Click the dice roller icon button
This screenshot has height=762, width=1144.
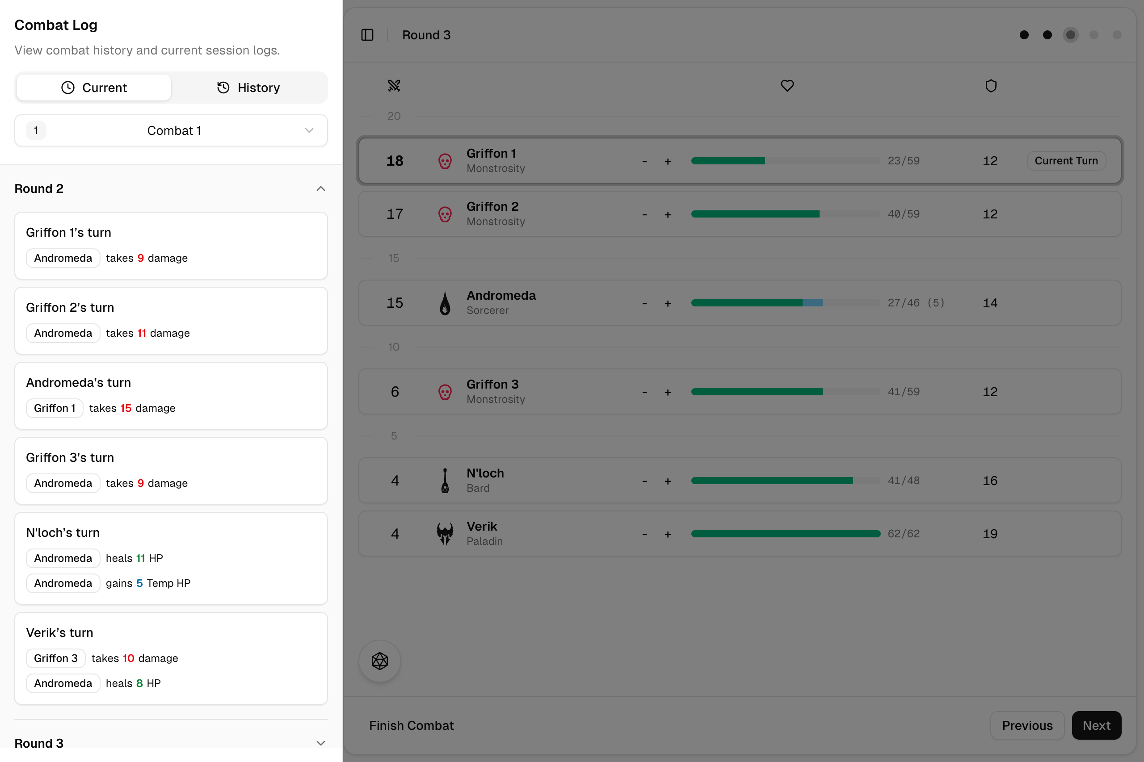click(x=380, y=661)
